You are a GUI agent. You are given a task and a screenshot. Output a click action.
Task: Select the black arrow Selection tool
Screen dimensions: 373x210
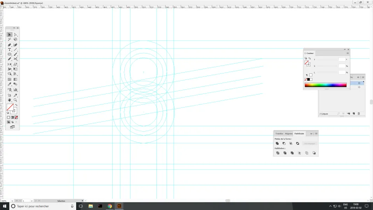[x=9, y=35]
